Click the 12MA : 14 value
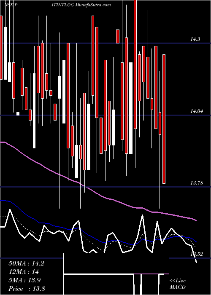The height and width of the screenshot is (295, 211). click(24, 272)
